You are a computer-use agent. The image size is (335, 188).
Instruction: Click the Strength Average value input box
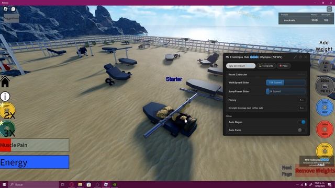click(301, 108)
